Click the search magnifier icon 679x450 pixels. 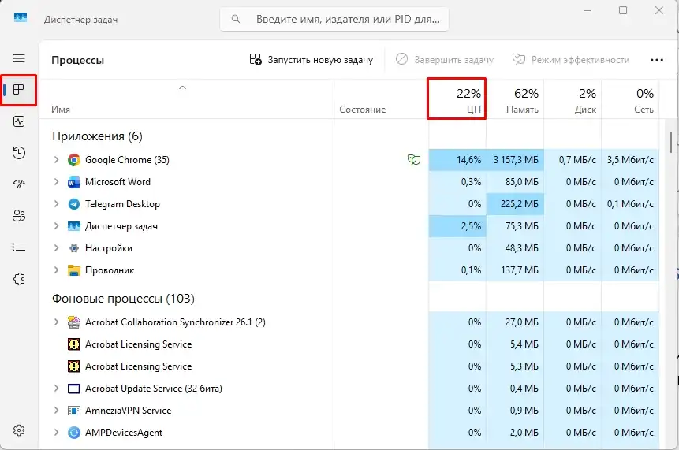pos(236,19)
